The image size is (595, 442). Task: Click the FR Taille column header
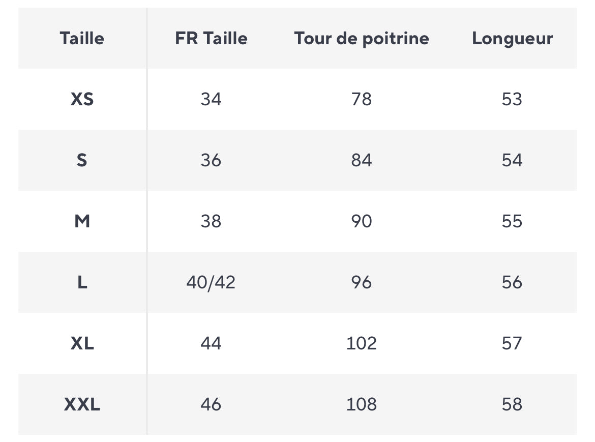point(211,38)
